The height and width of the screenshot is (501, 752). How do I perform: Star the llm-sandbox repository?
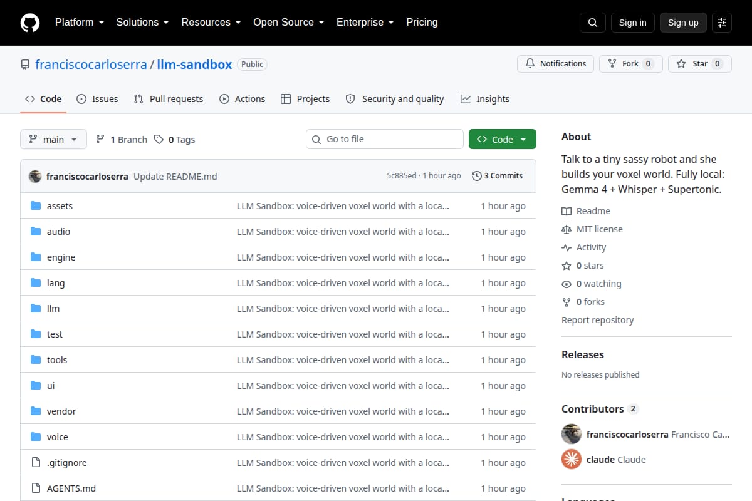point(700,64)
